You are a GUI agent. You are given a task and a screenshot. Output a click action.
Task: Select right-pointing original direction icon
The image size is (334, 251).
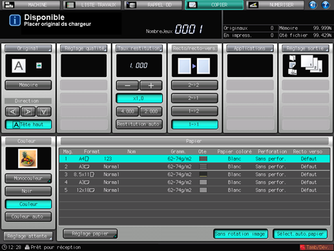pyautogui.click(x=28, y=111)
